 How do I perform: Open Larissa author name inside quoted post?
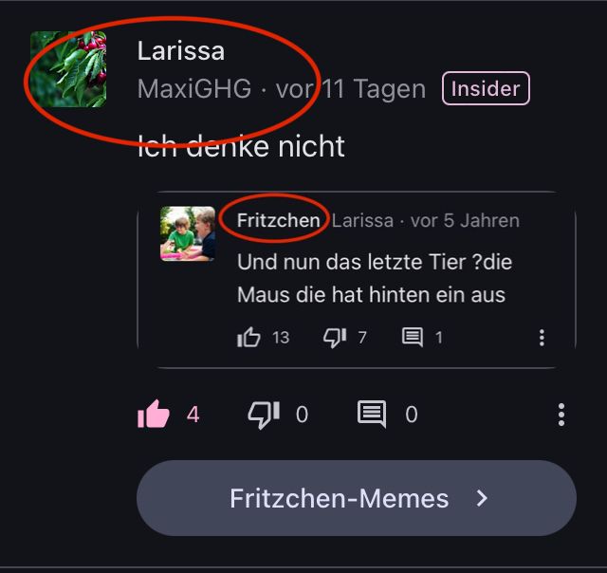coord(362,221)
